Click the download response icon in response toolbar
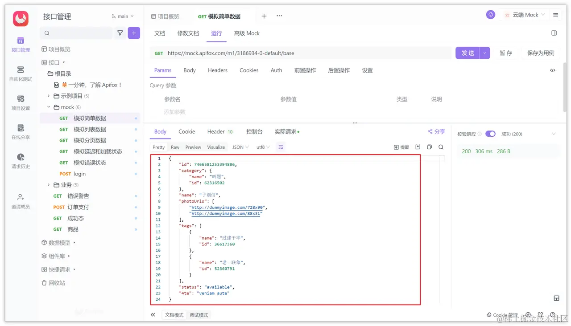This screenshot has height=326, width=571. (x=418, y=147)
